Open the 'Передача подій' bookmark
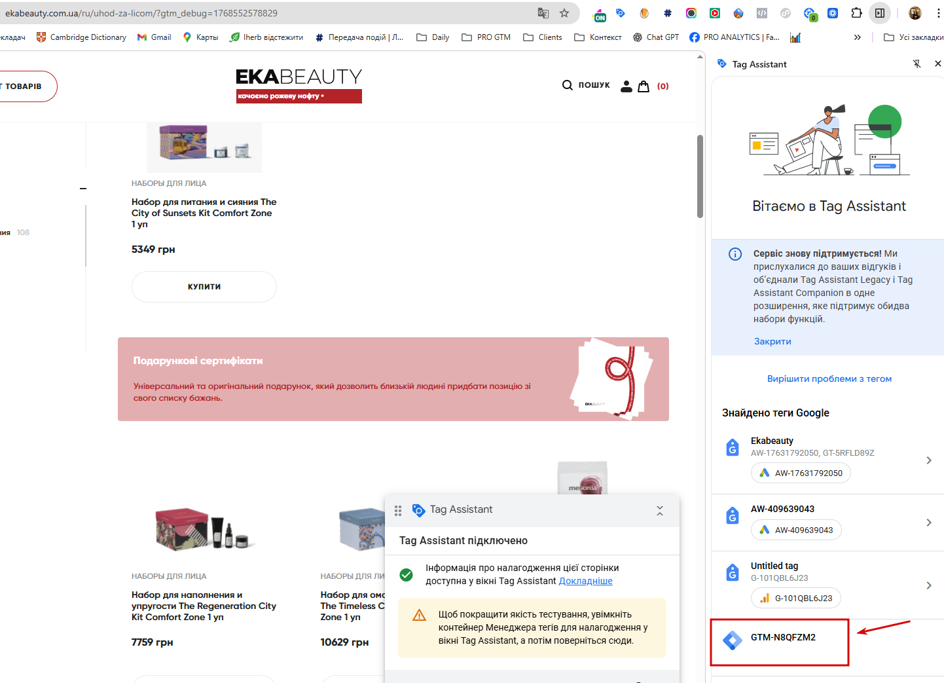The width and height of the screenshot is (944, 683). click(359, 37)
